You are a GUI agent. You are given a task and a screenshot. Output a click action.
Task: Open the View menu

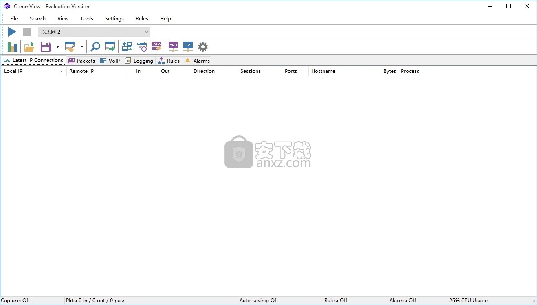63,19
